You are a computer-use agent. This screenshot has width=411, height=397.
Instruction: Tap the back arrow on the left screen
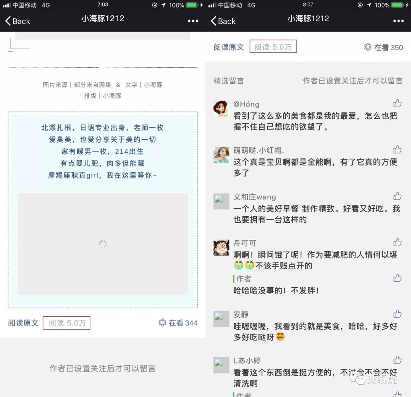7,21
